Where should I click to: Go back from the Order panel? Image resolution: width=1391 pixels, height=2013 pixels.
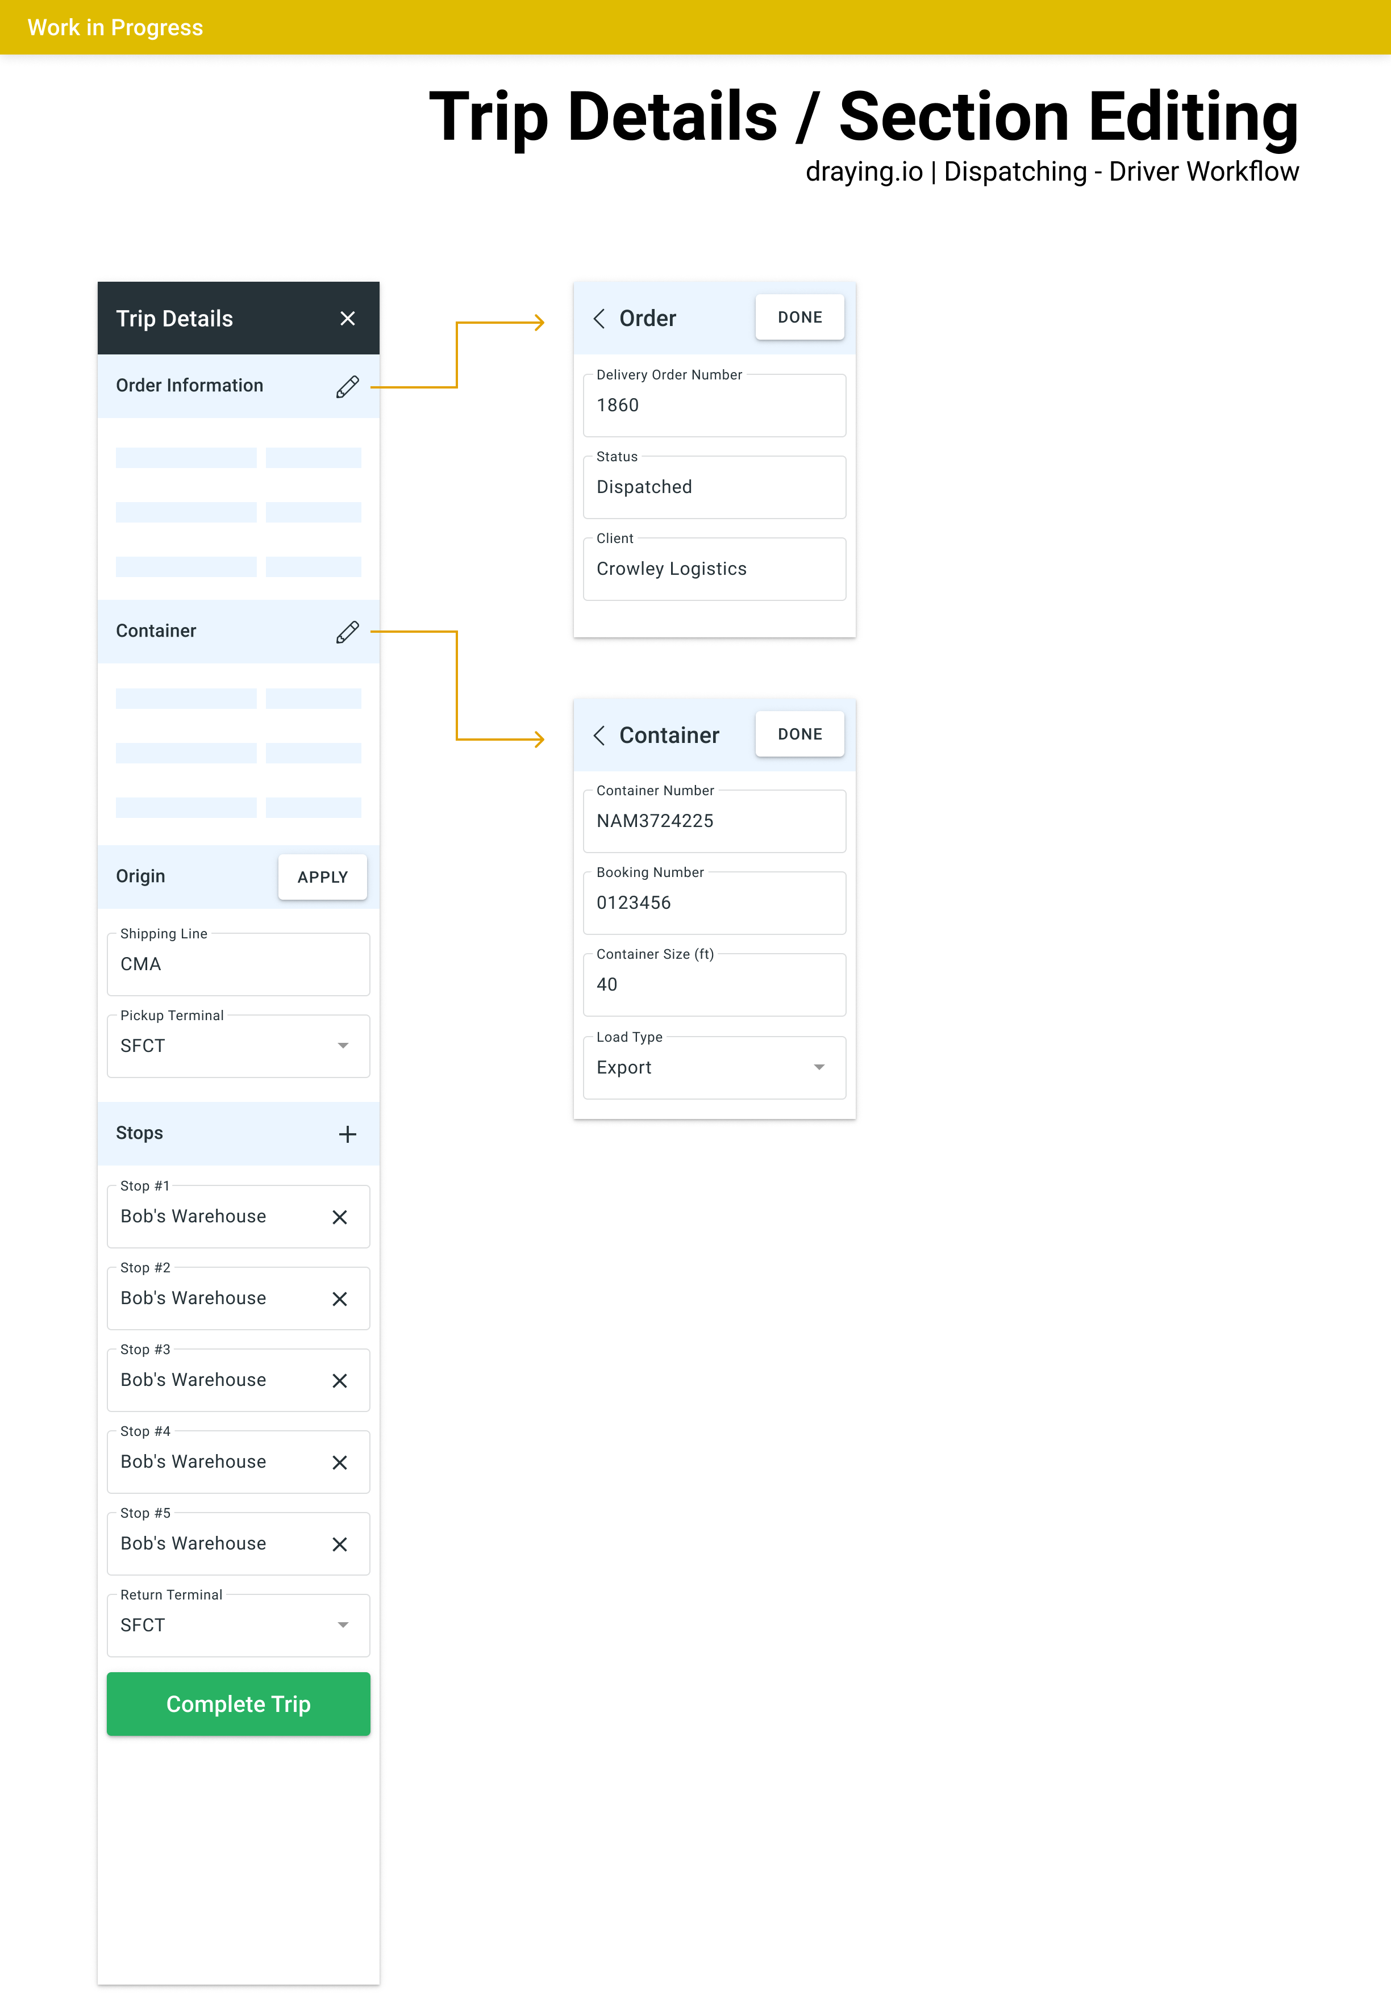coord(599,319)
